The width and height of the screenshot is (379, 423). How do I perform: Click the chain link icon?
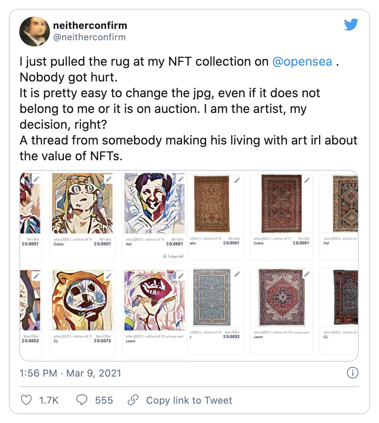tap(133, 400)
